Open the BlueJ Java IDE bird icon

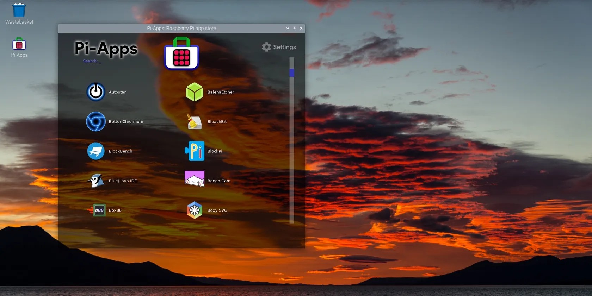click(96, 181)
